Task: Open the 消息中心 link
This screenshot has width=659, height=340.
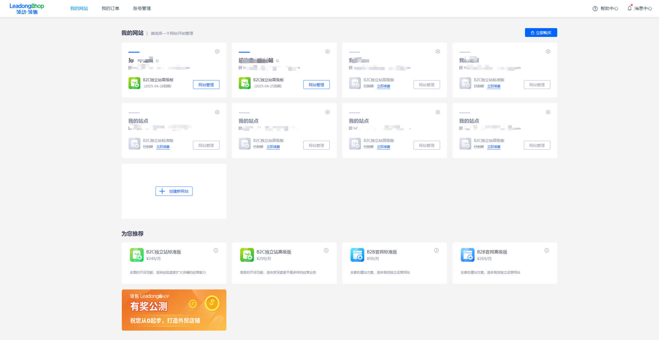Action: pos(643,9)
